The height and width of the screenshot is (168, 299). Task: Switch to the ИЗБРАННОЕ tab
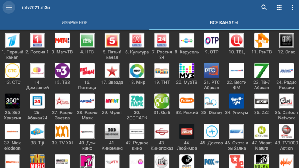click(x=74, y=22)
